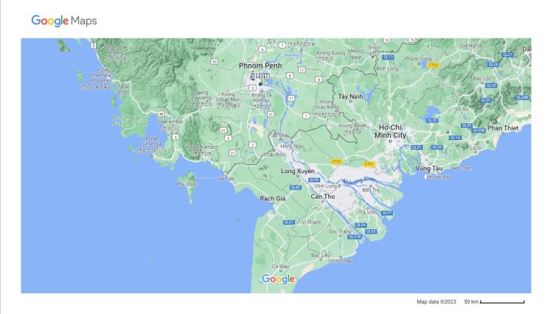Select the QL57 road shield
553x314 pixels.
tap(386, 212)
